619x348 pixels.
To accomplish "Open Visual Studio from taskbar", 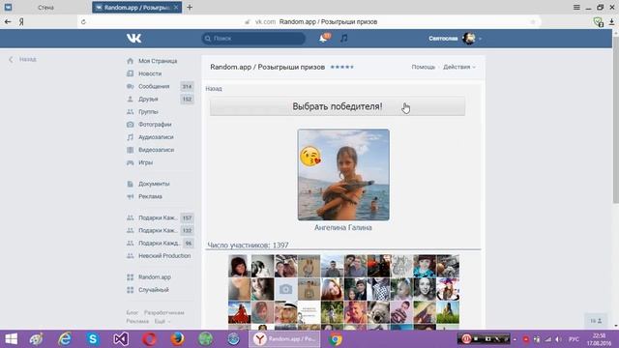I will (x=121, y=339).
